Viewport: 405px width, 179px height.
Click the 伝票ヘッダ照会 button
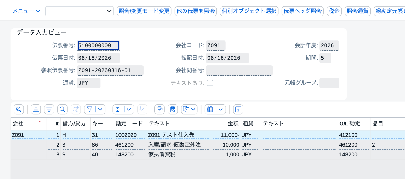pos(303,11)
